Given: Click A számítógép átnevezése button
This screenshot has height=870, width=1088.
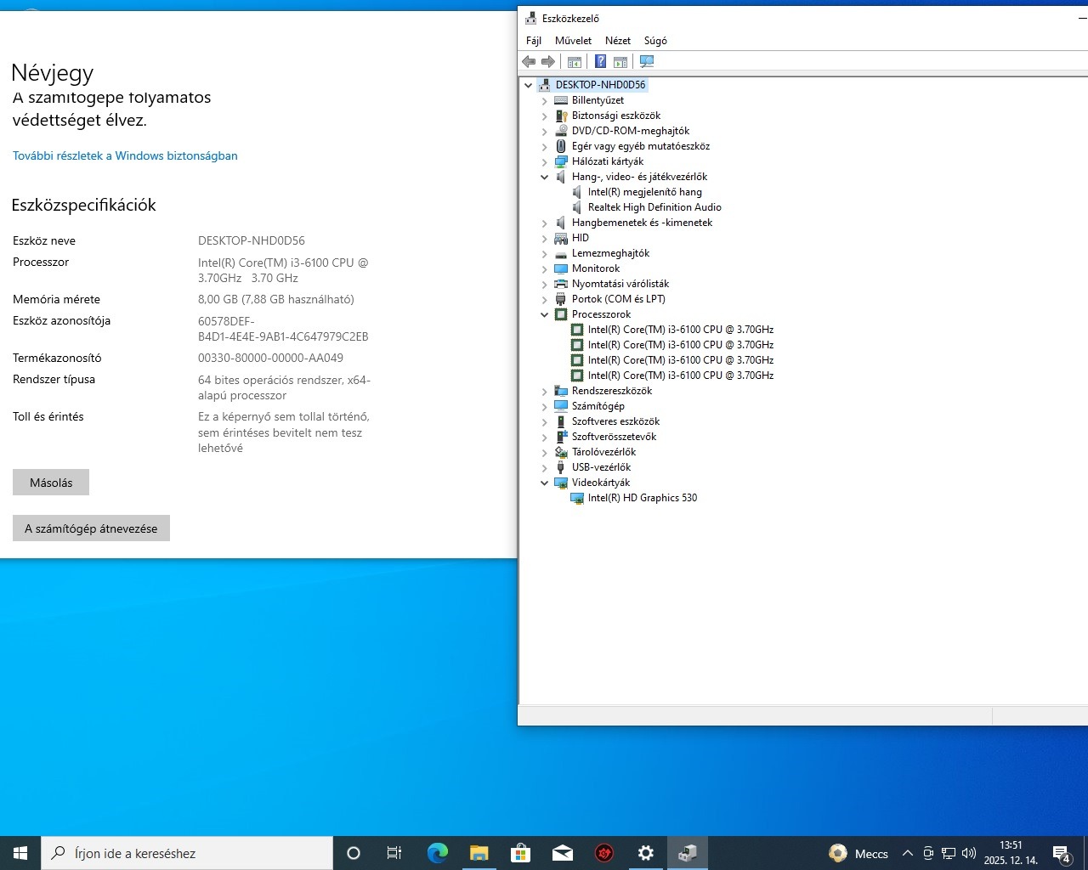Looking at the screenshot, I should [x=91, y=528].
